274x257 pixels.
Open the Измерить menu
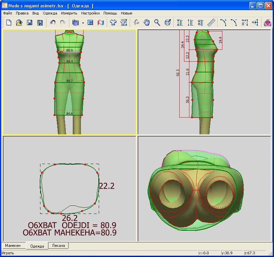(69, 13)
